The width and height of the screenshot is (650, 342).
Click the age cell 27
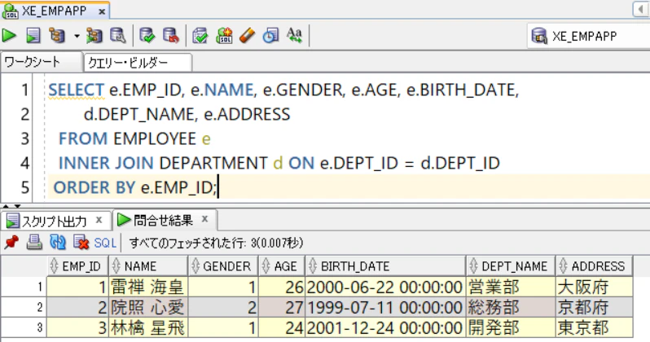[x=282, y=307]
